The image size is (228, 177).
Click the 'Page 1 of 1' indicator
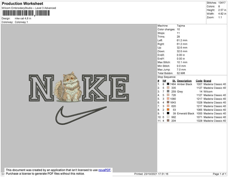[x=219, y=174]
